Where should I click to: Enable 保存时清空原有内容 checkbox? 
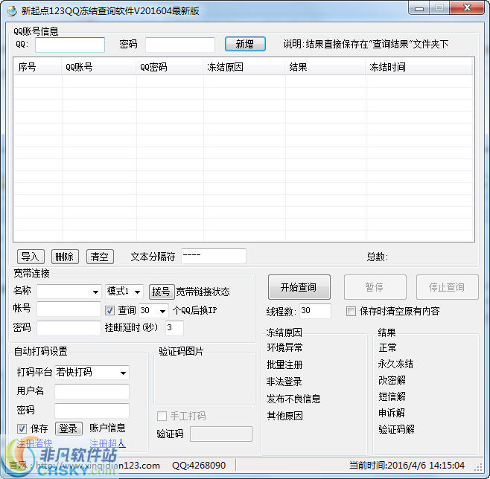(x=351, y=311)
